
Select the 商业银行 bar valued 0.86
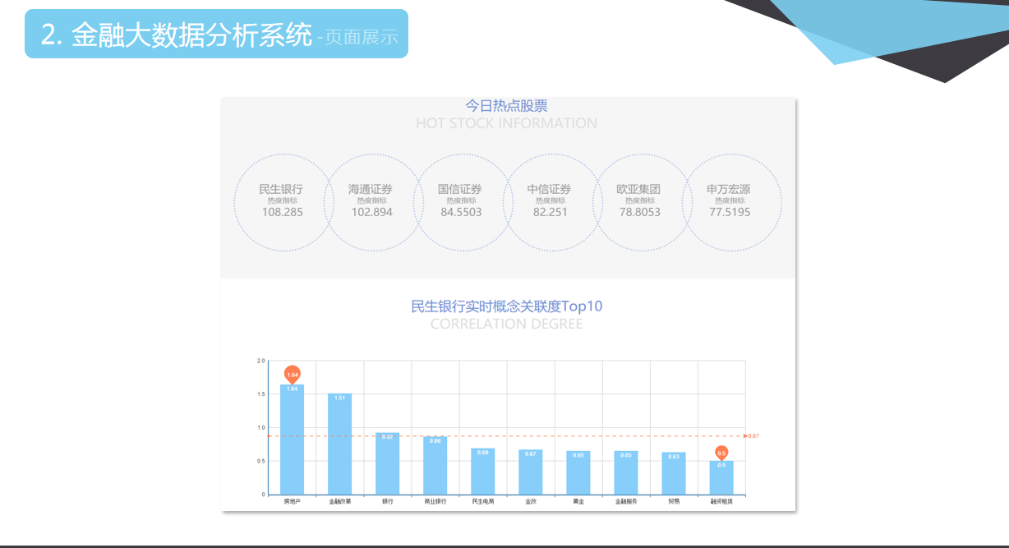435,466
